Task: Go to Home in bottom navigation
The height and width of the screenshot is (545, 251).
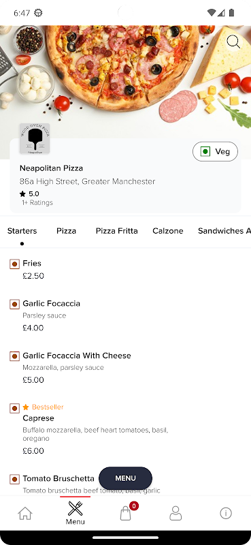Action: click(25, 513)
